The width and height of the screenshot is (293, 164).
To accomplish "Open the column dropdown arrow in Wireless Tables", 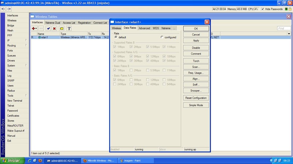I will tap(289, 34).
